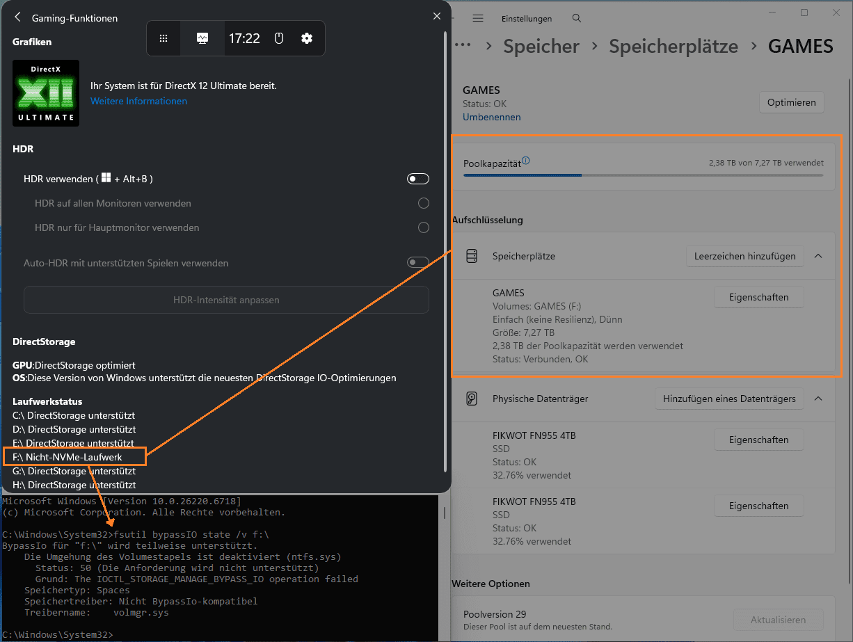Open the Einstellungen hamburger navigation menu
Viewport: 853px width, 642px height.
click(x=477, y=18)
